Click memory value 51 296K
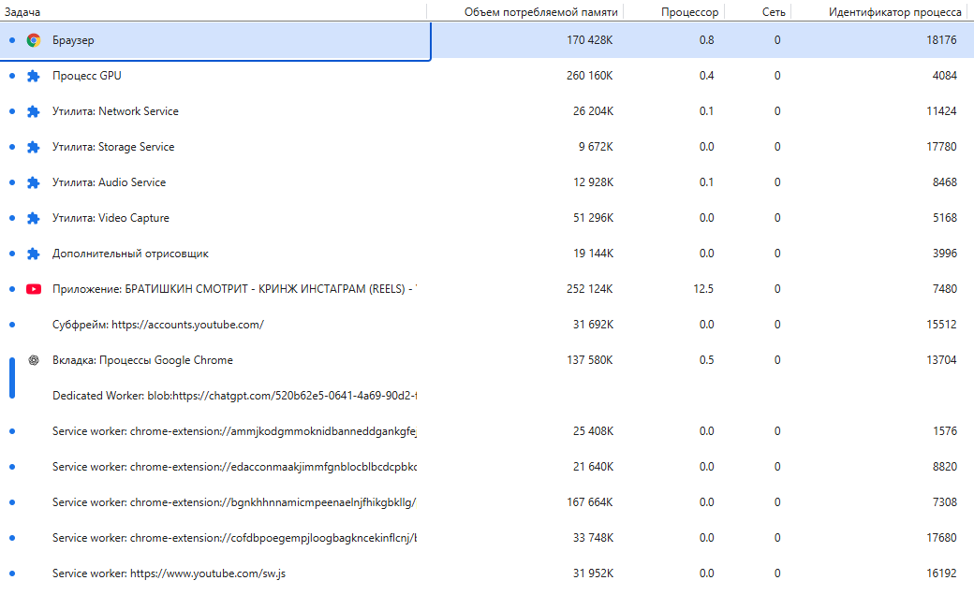The image size is (974, 595). 593,218
